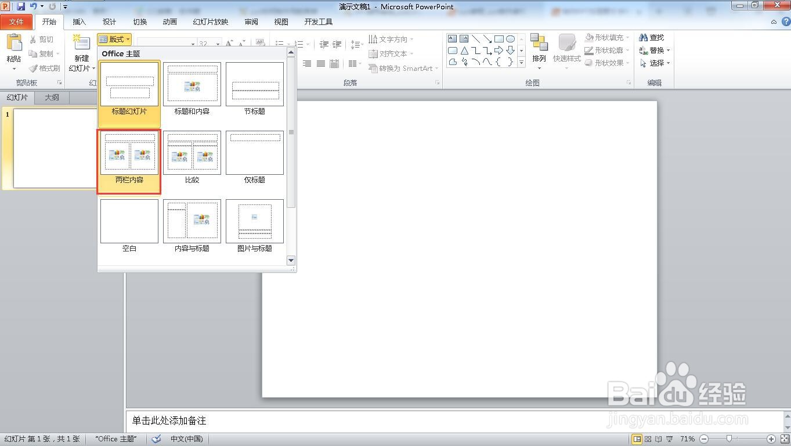Choose the isosceles triangle shape

464,51
